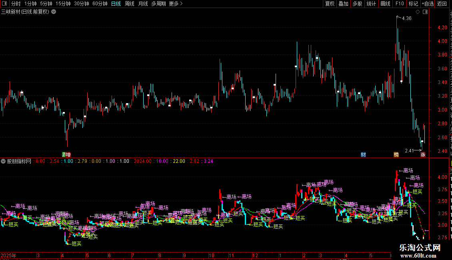Click the 3.60 price axis label
Screen dimensions: 452x260
point(442,69)
